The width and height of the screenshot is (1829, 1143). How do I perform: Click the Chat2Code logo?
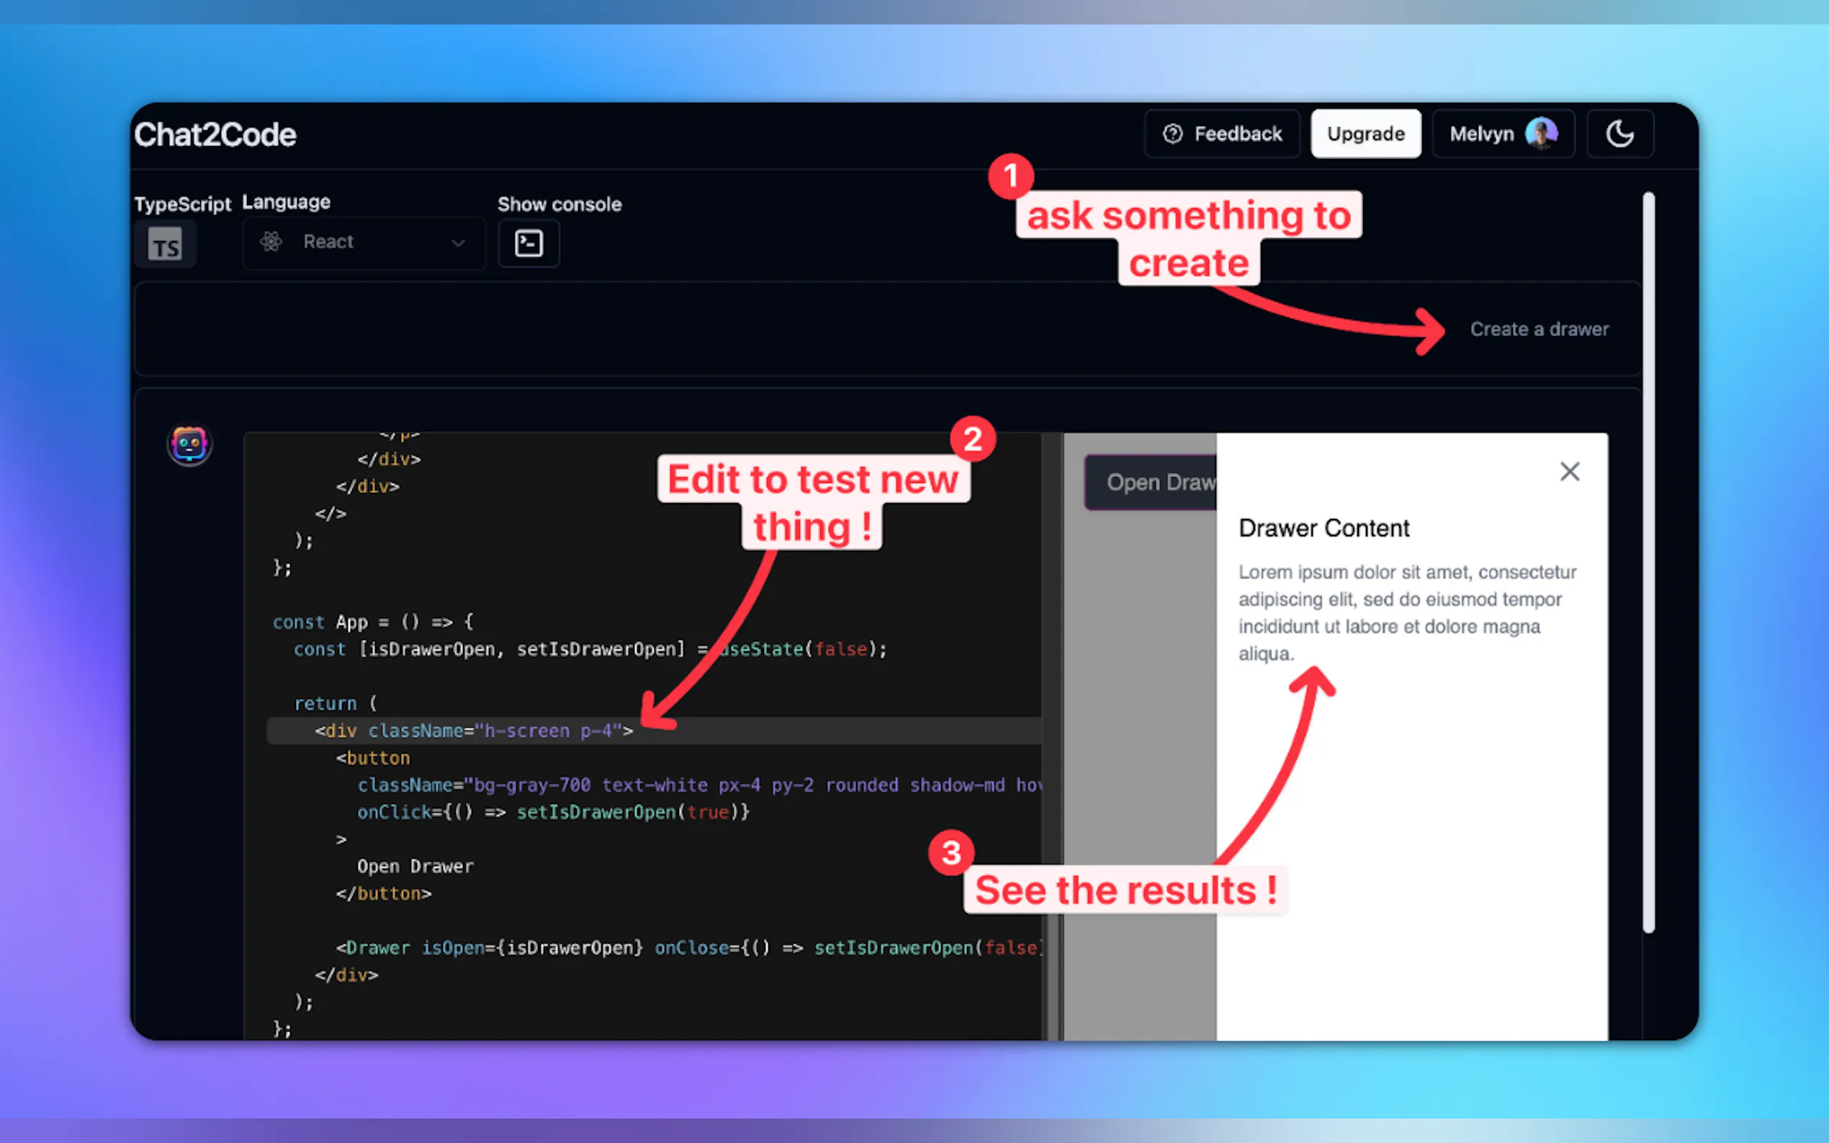click(215, 135)
